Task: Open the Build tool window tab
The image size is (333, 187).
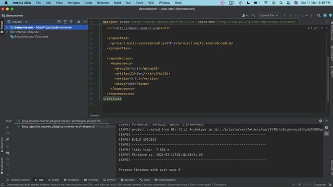Action: [x=145, y=180]
